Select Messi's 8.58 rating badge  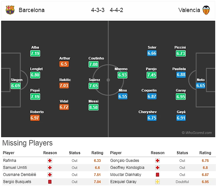click(93, 107)
